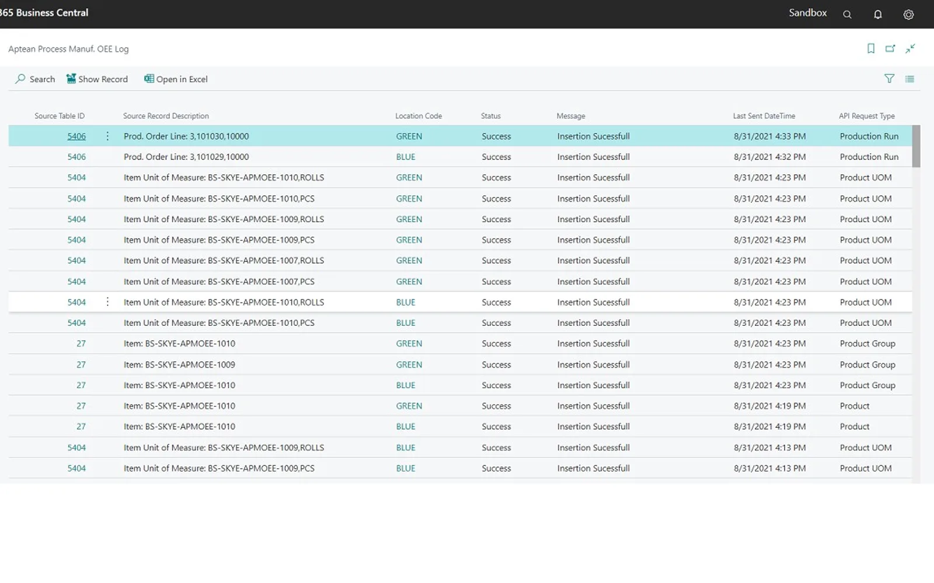The height and width of the screenshot is (583, 934).
Task: Click GREEN location code in highlighted first row
Action: tap(409, 136)
